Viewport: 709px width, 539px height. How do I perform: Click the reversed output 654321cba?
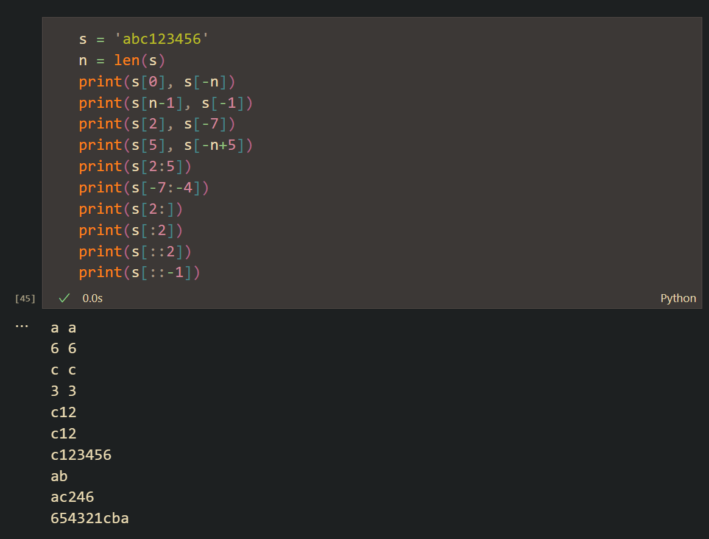(x=90, y=519)
